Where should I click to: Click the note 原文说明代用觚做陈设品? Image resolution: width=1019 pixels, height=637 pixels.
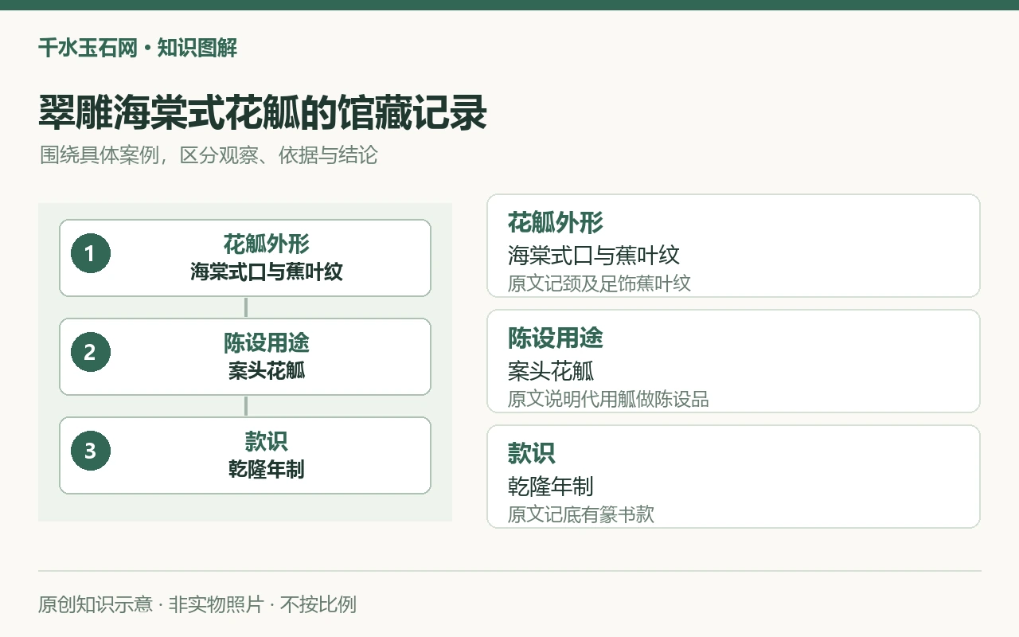608,398
